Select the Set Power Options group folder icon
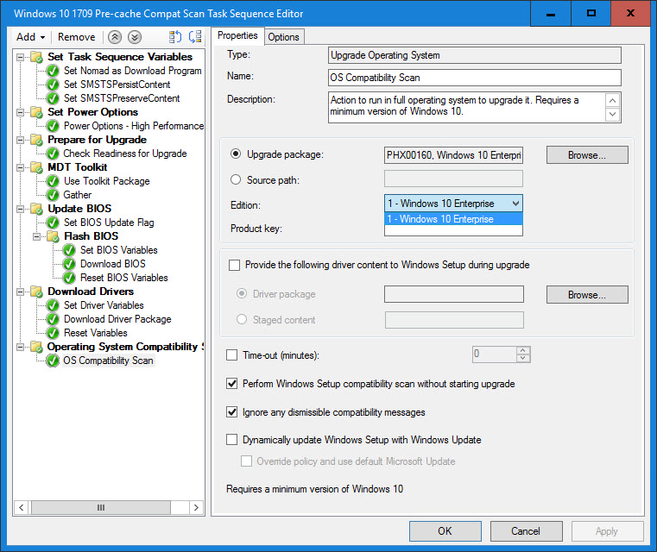Image resolution: width=657 pixels, height=552 pixels. [x=36, y=112]
